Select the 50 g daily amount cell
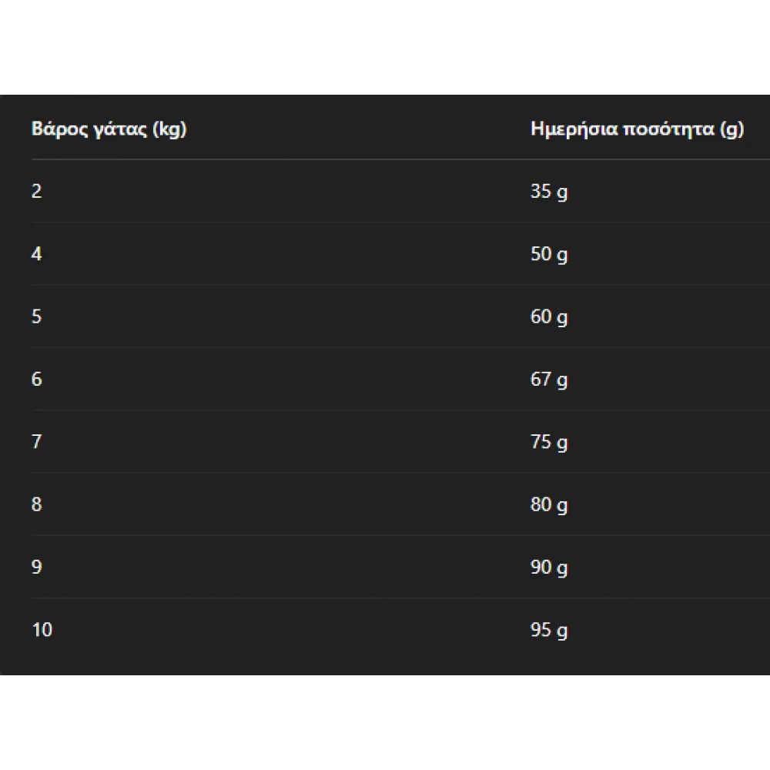 (549, 254)
